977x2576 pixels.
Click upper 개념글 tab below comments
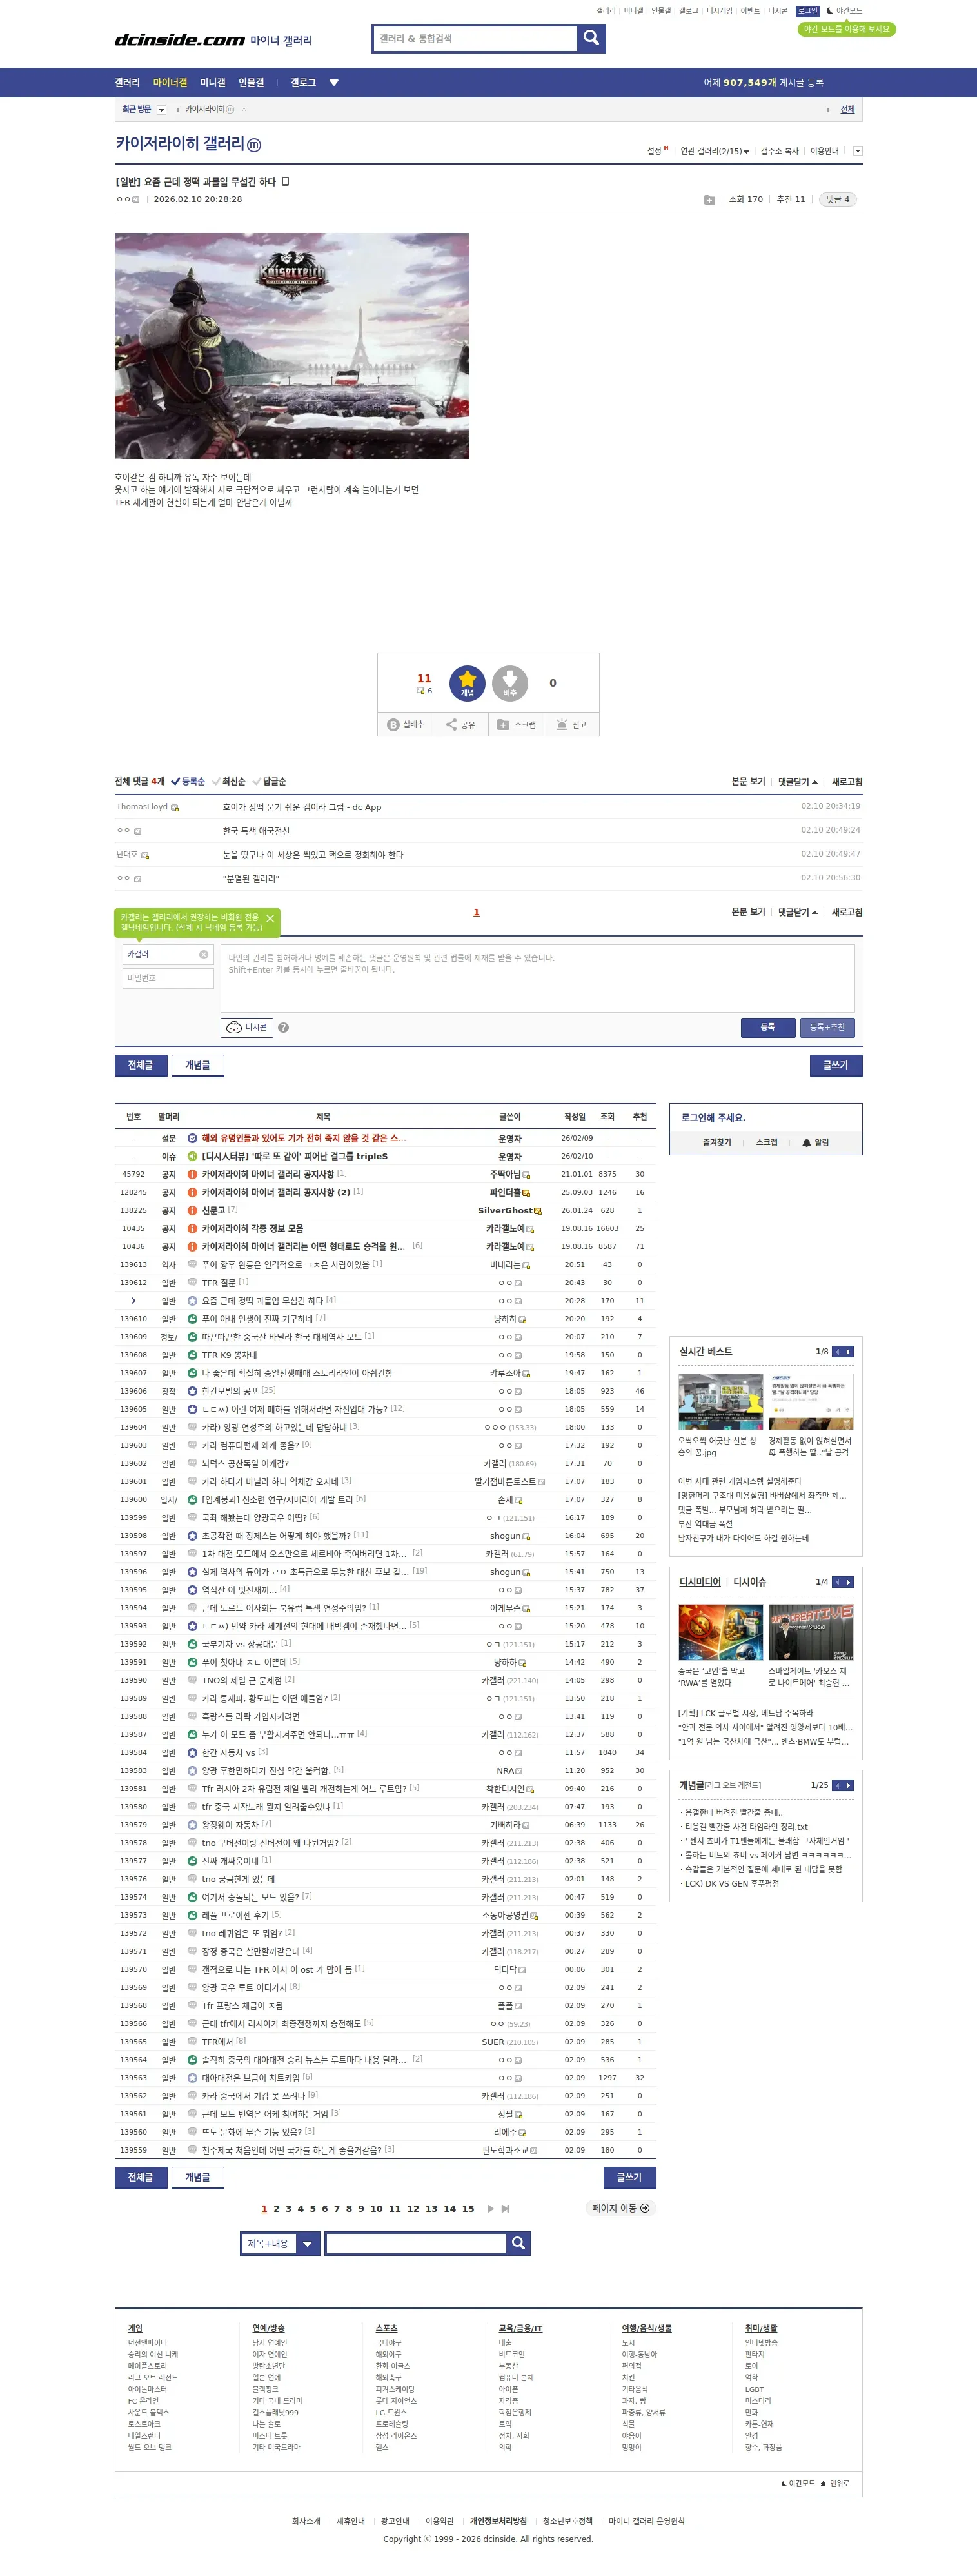click(x=198, y=1066)
